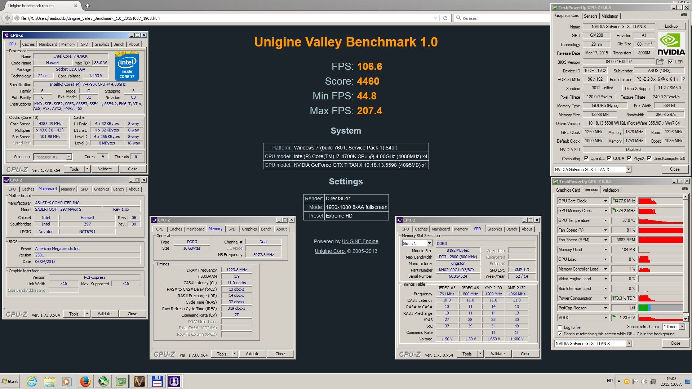
Task: Select Graphics tab in CPU-Z Mainboard window
Action: click(x=101, y=189)
